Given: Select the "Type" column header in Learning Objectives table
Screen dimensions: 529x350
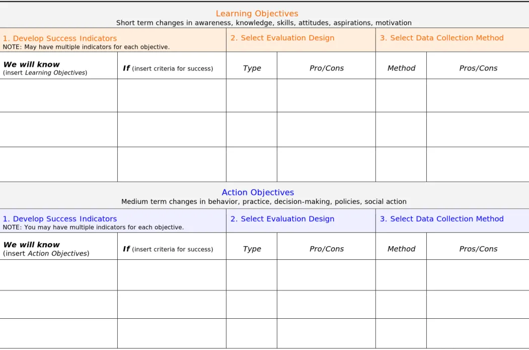Looking at the screenshot, I should pyautogui.click(x=252, y=68).
